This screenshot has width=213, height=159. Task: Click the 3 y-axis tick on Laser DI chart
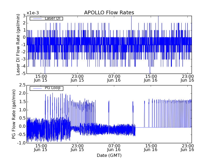(x=24, y=16)
